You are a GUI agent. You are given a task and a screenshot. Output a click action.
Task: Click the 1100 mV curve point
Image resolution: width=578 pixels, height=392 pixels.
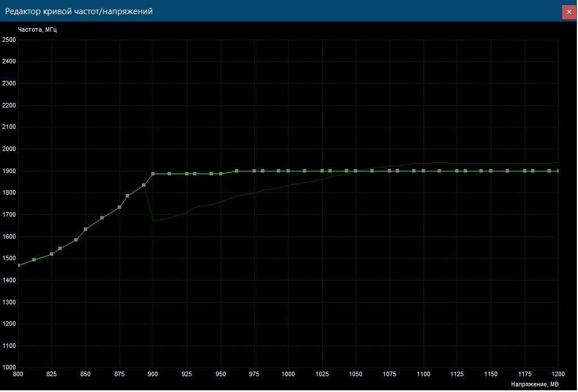pyautogui.click(x=423, y=171)
